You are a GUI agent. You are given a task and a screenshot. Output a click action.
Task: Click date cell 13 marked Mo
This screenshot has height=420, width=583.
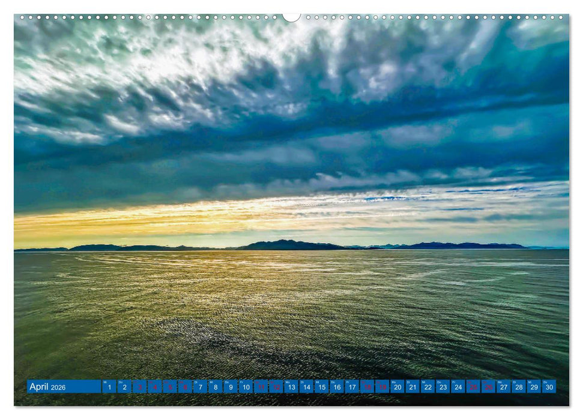coord(291,386)
